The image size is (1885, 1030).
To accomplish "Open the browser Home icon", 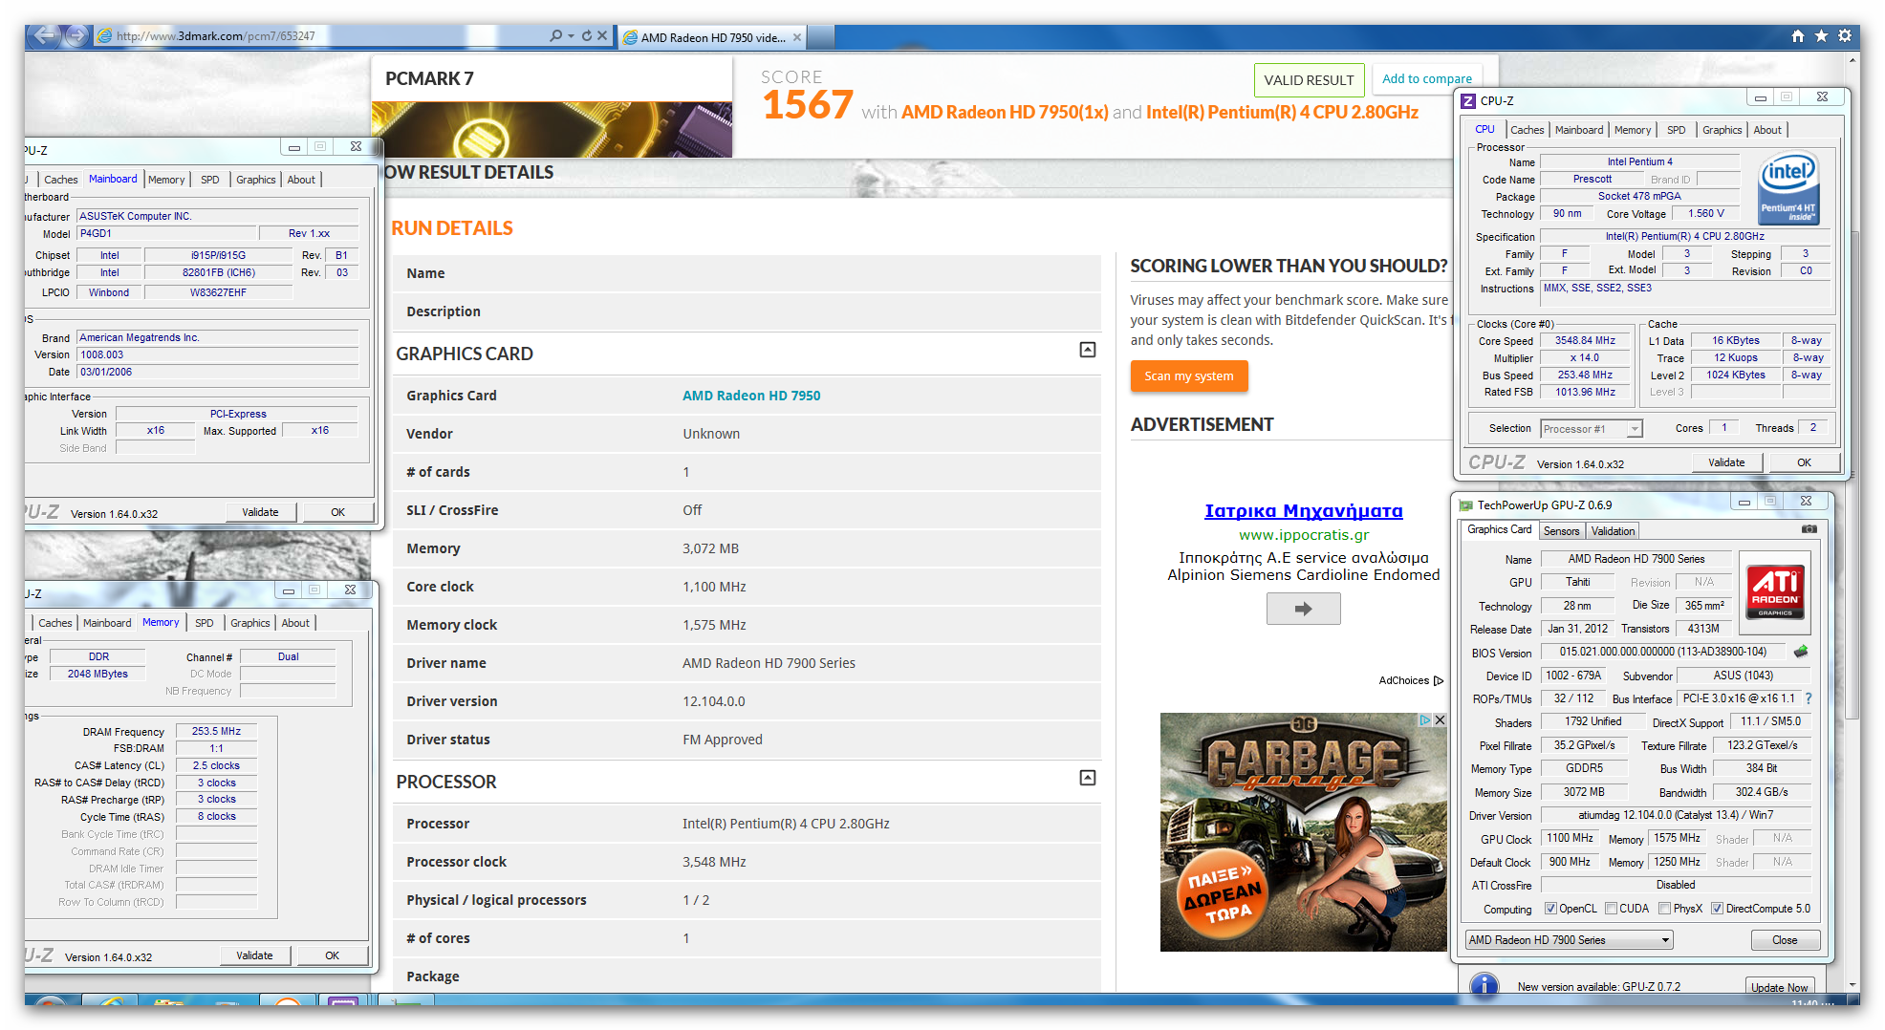I will click(x=1798, y=36).
